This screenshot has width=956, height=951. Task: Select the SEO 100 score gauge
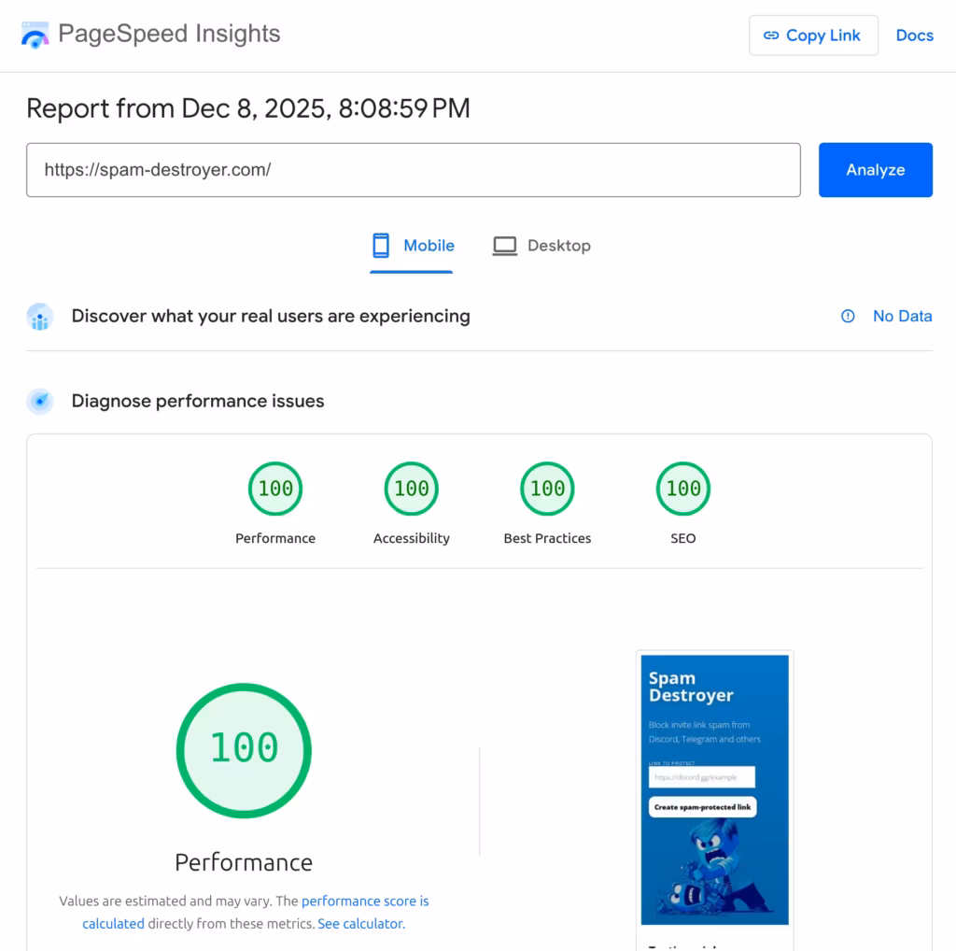[683, 489]
